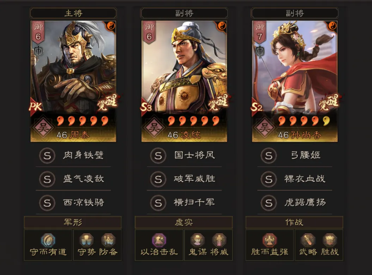Click the 横扫千军 skill entry

pyautogui.click(x=184, y=202)
